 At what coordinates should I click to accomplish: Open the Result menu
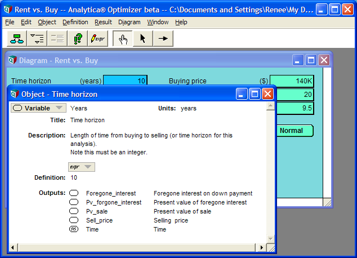tap(103, 22)
